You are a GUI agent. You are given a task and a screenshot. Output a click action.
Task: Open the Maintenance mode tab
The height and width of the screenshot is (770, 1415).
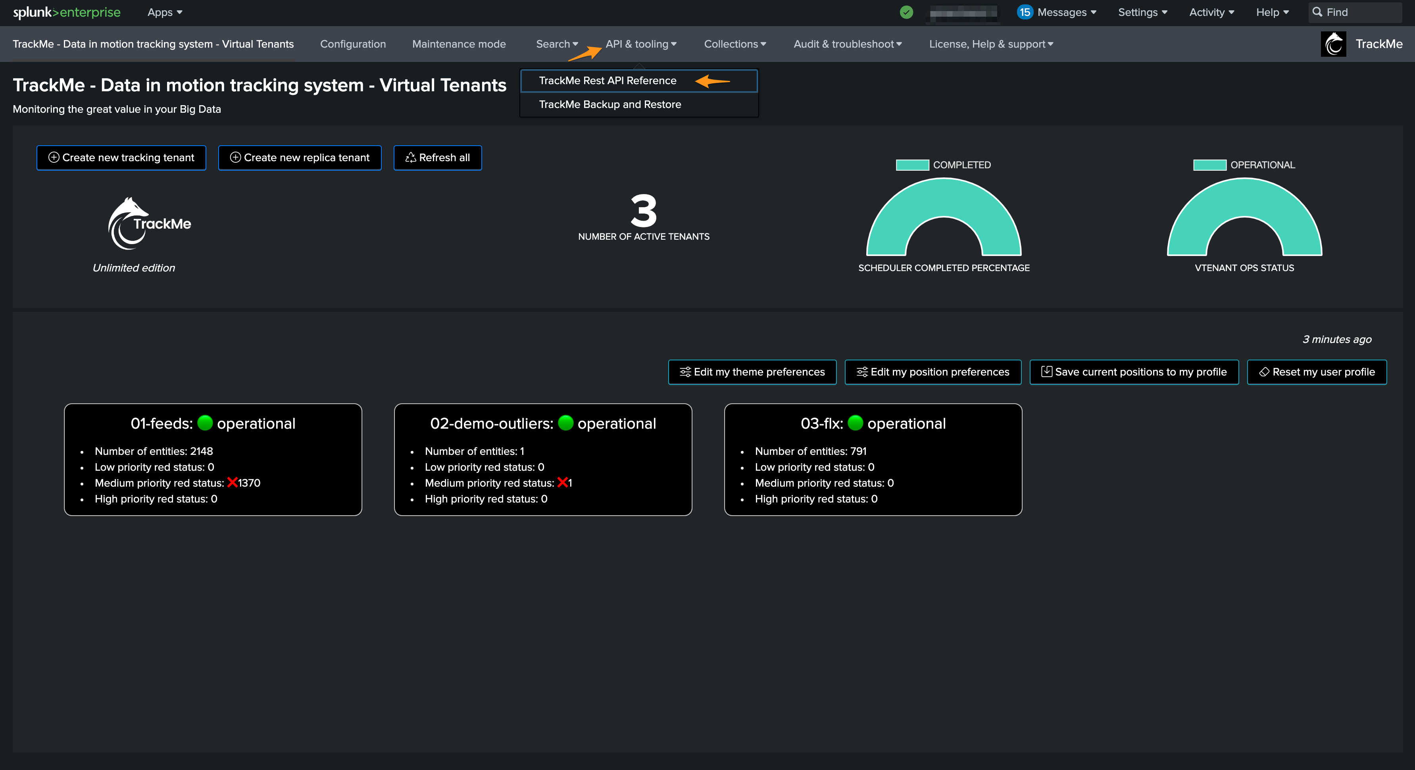[x=459, y=44]
